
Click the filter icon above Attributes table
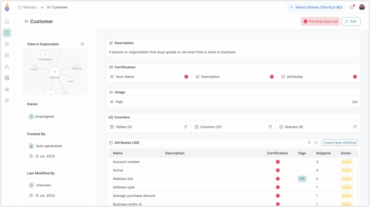tap(309, 143)
